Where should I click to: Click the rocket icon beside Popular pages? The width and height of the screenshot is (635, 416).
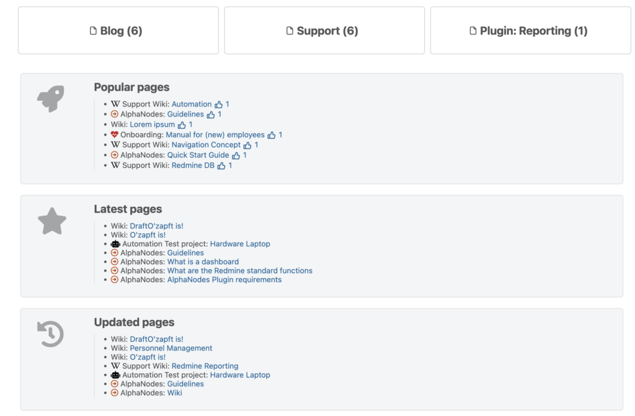(51, 98)
